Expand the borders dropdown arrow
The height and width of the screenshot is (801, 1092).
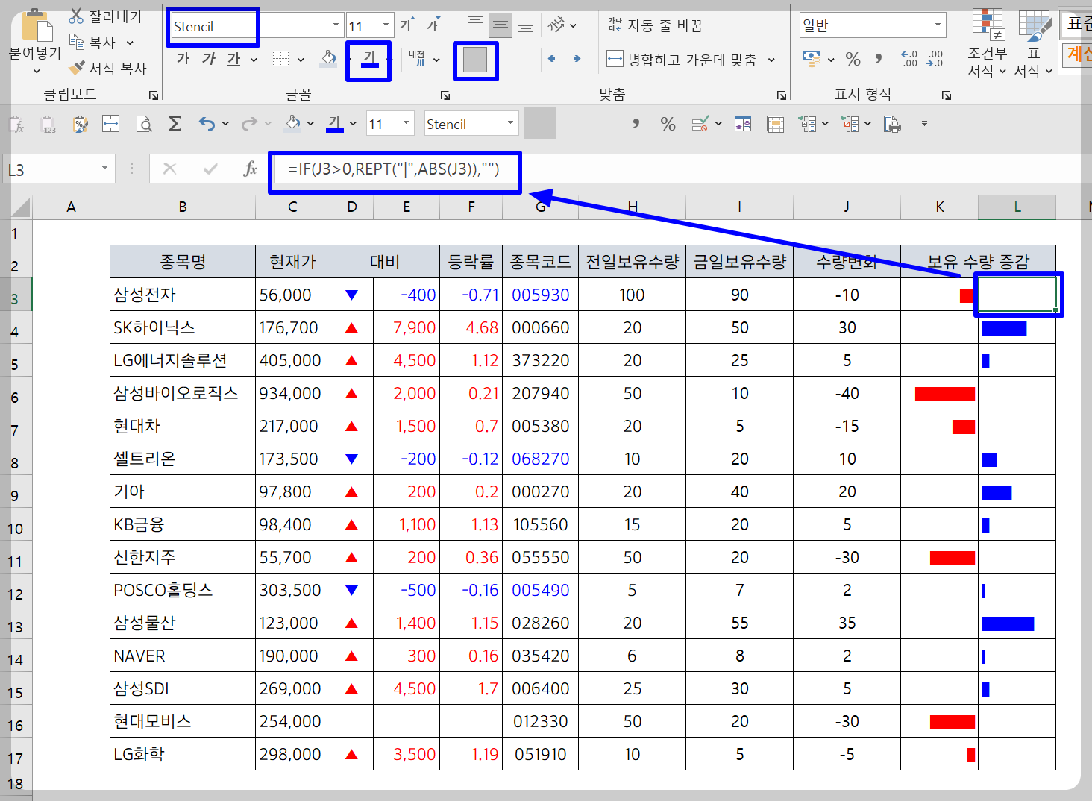tap(301, 59)
